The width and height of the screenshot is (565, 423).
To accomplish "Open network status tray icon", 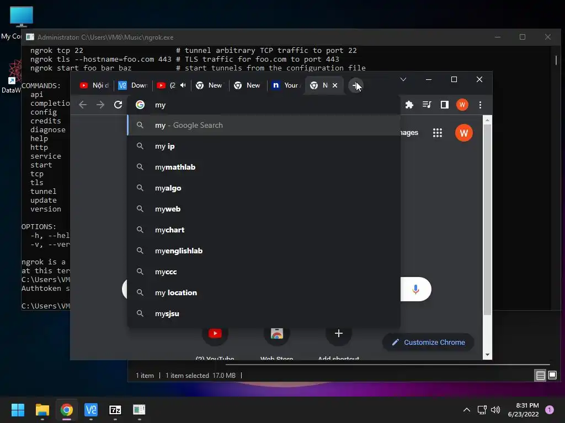I will point(482,410).
